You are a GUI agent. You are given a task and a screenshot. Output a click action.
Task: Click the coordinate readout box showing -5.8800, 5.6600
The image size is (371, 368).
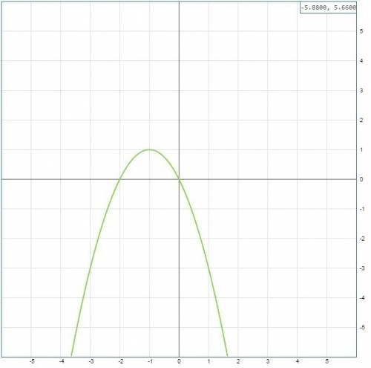(328, 7)
